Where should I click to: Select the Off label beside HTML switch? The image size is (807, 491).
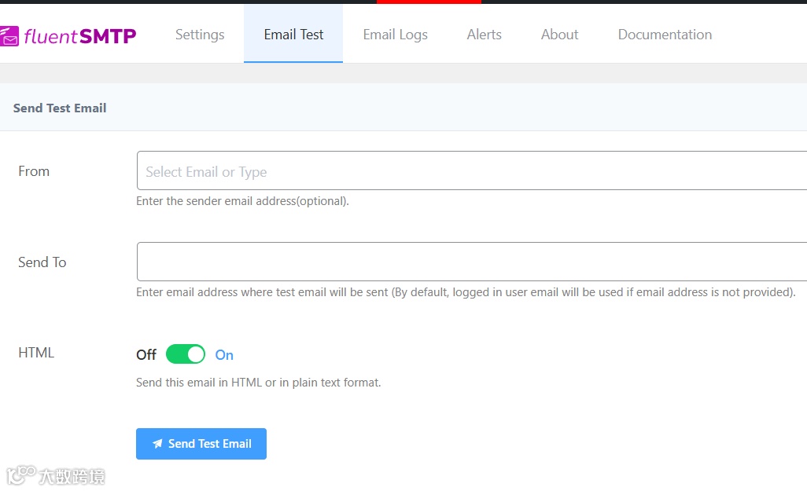(146, 355)
